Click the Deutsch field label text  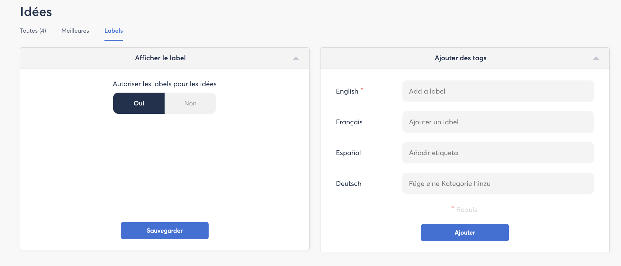coord(348,184)
